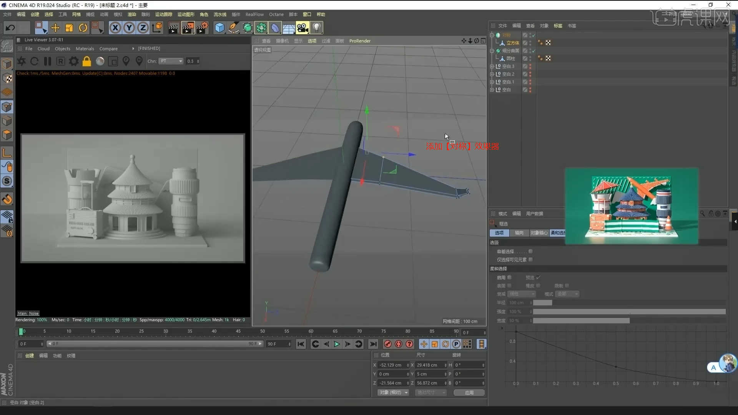This screenshot has height=415, width=738.
Task: Click the 应用 apply button
Action: [469, 392]
